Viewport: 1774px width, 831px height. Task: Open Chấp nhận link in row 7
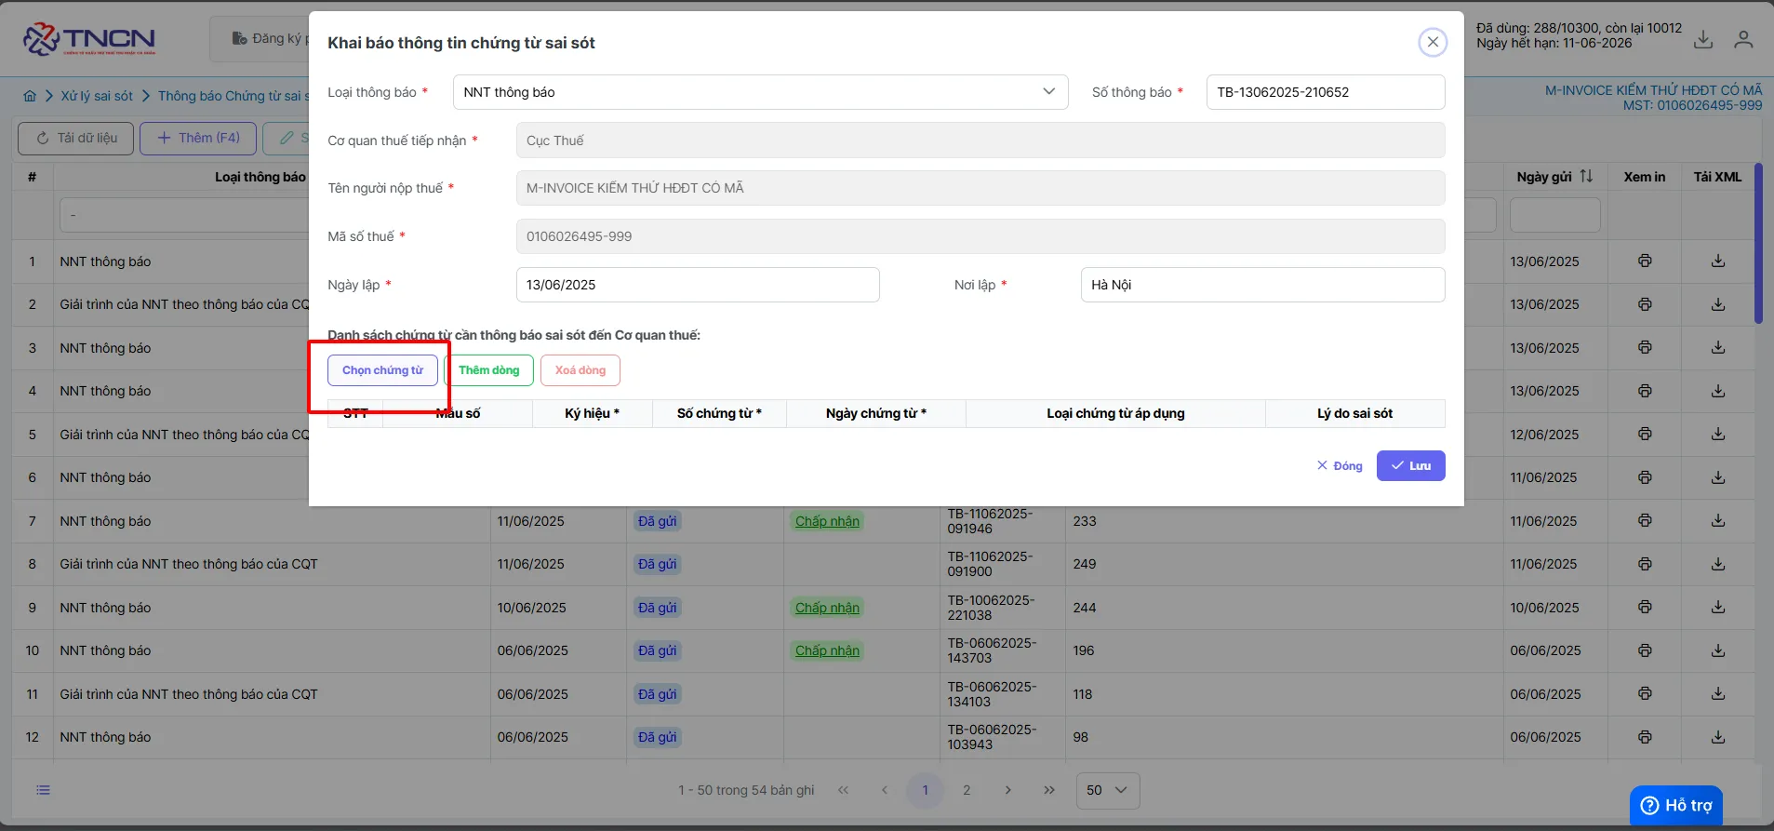click(x=827, y=521)
